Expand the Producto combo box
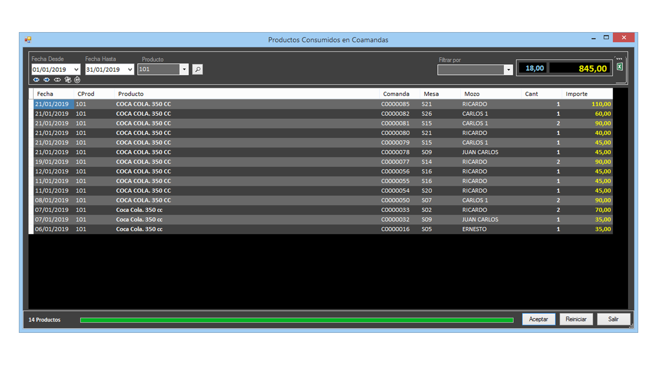The width and height of the screenshot is (653, 367). pyautogui.click(x=184, y=69)
